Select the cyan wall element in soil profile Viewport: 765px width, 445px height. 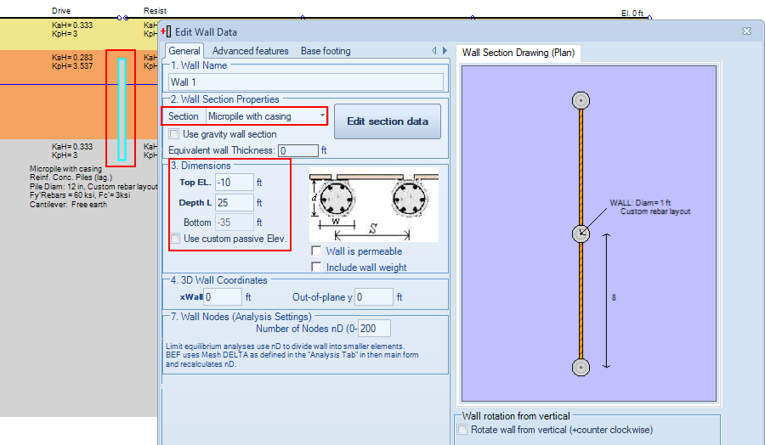[122, 110]
